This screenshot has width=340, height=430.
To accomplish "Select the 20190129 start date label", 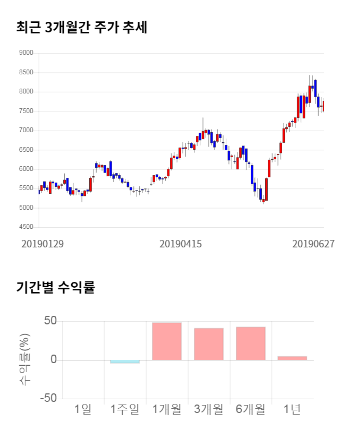I will [42, 244].
